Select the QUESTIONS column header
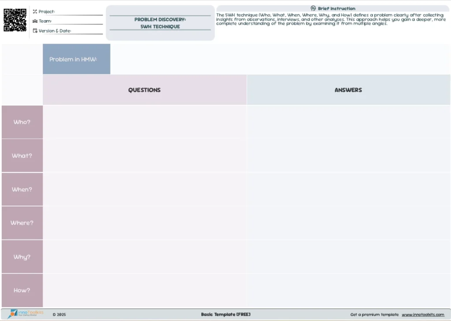Screen dimensions: 451x321 pos(144,90)
